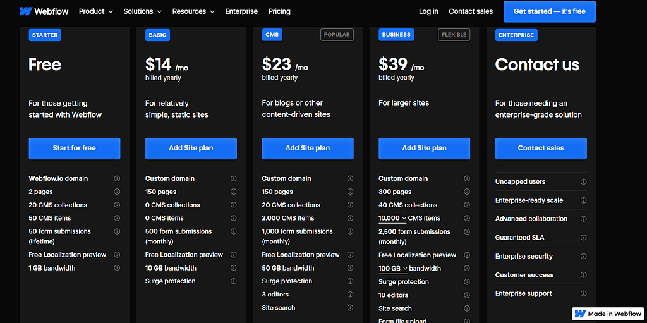Image resolution: width=647 pixels, height=323 pixels.
Task: Open info icon for 50 form submissions
Action: [x=117, y=231]
